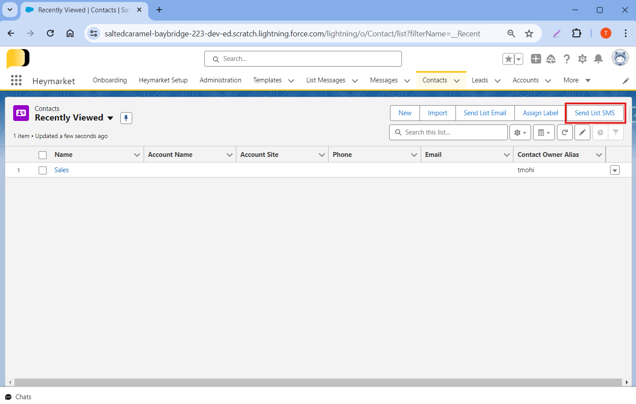Open the Recently Viewed list view picker
The image size is (636, 404).
(x=110, y=118)
